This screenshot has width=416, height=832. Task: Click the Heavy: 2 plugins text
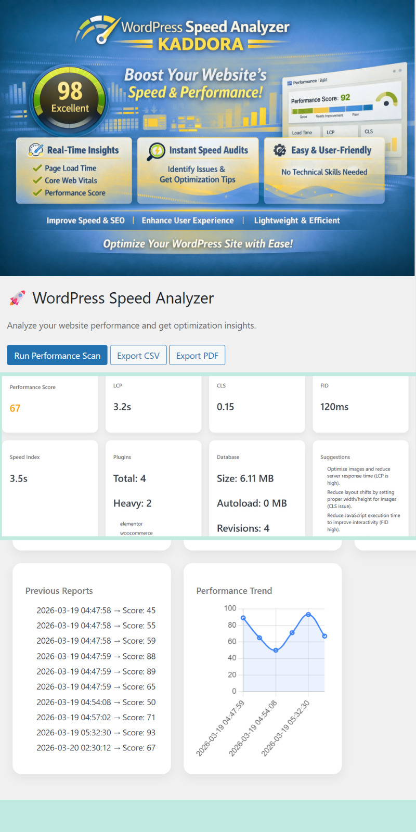tap(133, 503)
